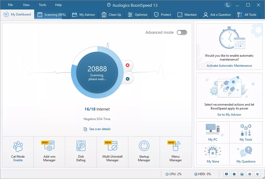Open Startup Manager
This screenshot has height=179, width=265.
[x=144, y=152]
